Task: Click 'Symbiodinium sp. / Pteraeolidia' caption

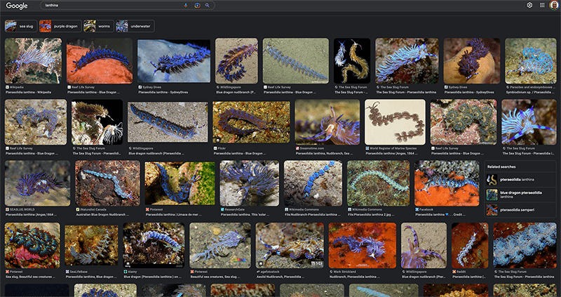Action: click(x=531, y=92)
